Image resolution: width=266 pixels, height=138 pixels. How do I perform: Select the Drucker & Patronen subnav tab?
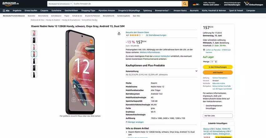point(92,16)
